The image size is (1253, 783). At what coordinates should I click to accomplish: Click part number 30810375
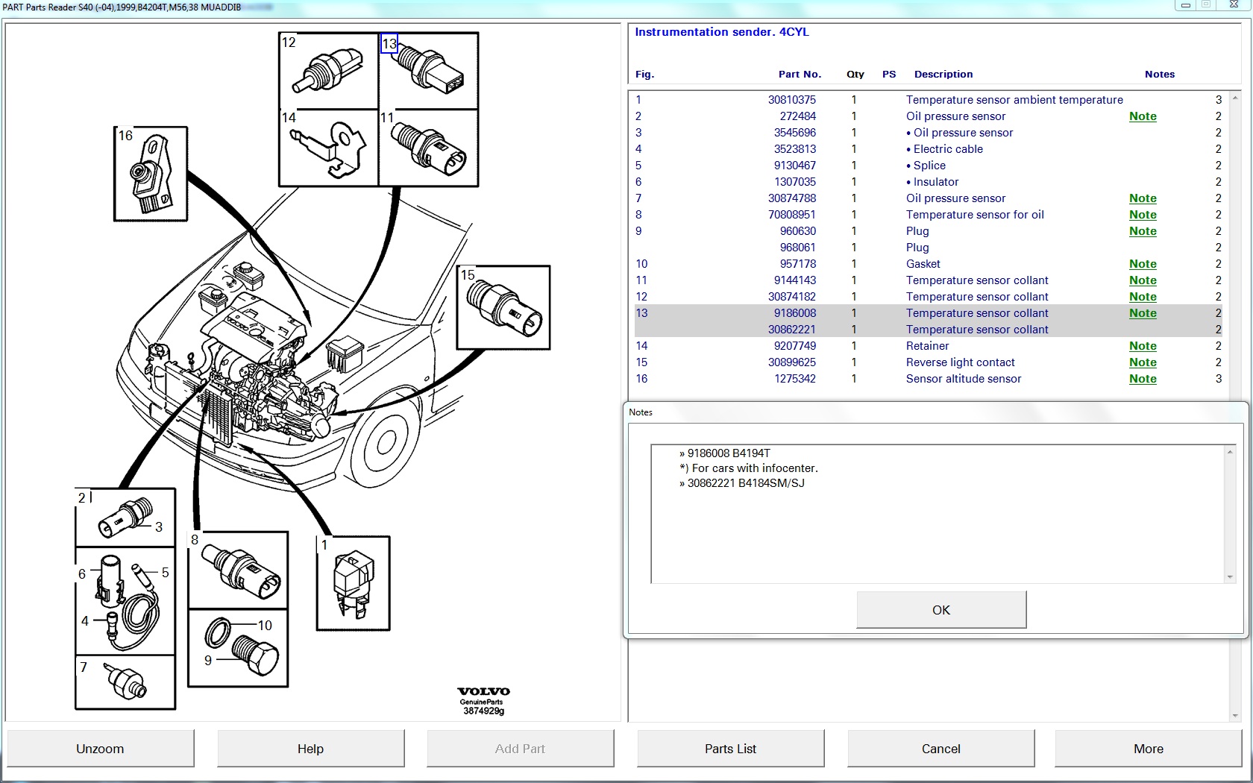(792, 100)
